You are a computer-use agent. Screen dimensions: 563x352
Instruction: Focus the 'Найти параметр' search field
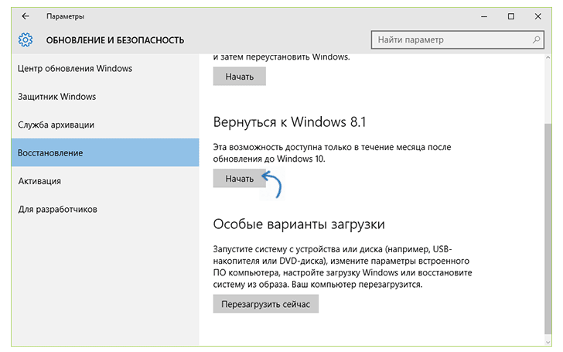pos(458,39)
